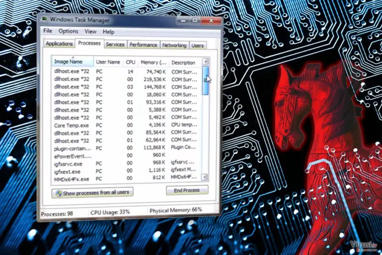Image resolution: width=382 pixels, height=255 pixels.
Task: Select dllhost.exe row using 18,060 K
Action: [x=126, y=95]
